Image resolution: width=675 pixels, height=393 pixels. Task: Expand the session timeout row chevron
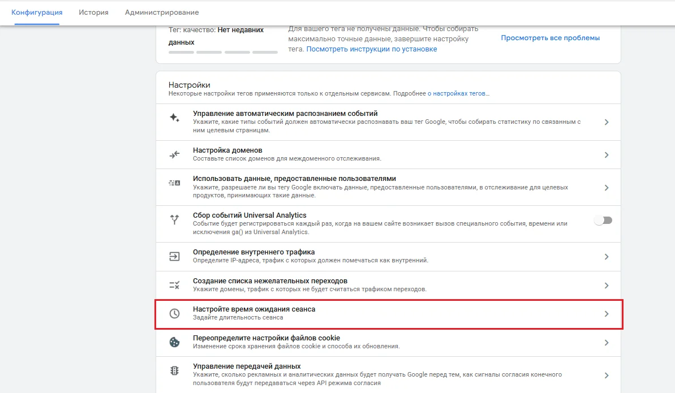[x=606, y=313]
